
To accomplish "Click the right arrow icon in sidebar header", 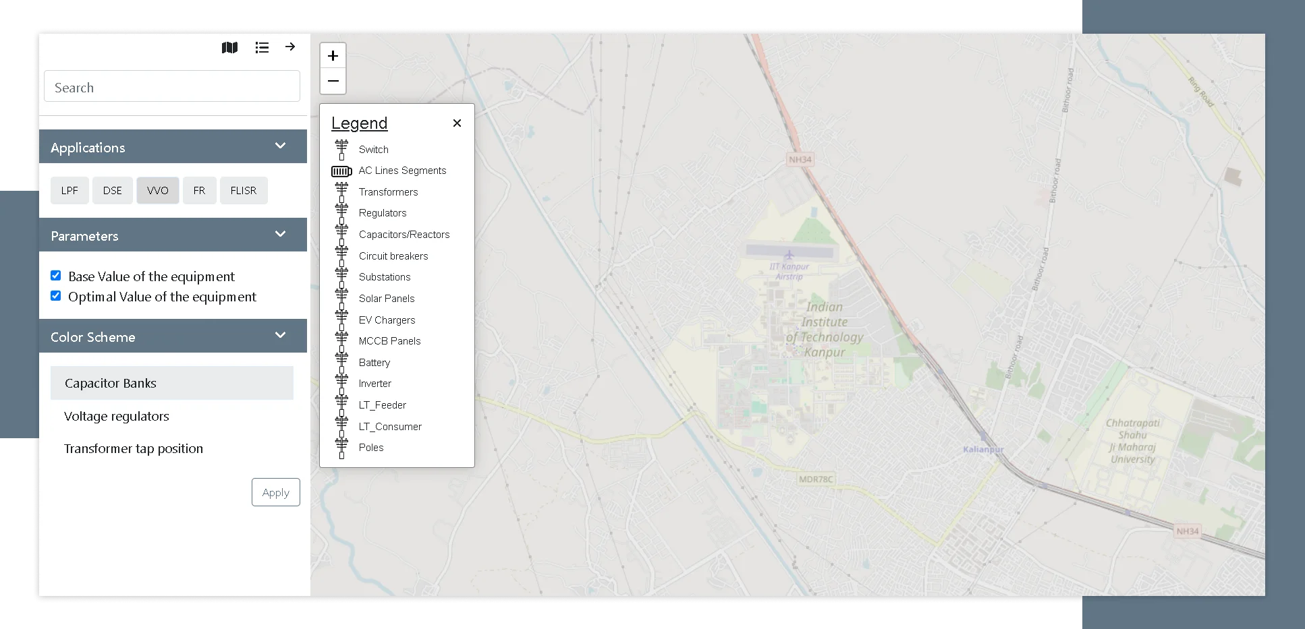I will click(x=290, y=47).
